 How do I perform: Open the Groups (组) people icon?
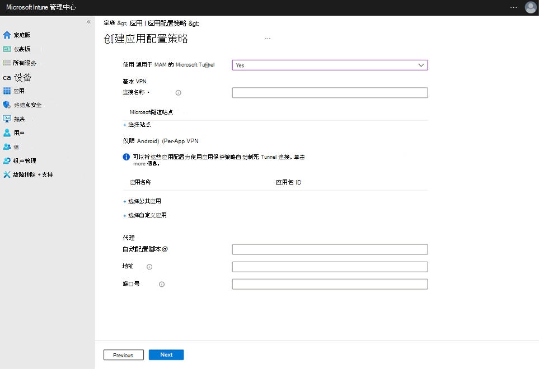pos(7,147)
